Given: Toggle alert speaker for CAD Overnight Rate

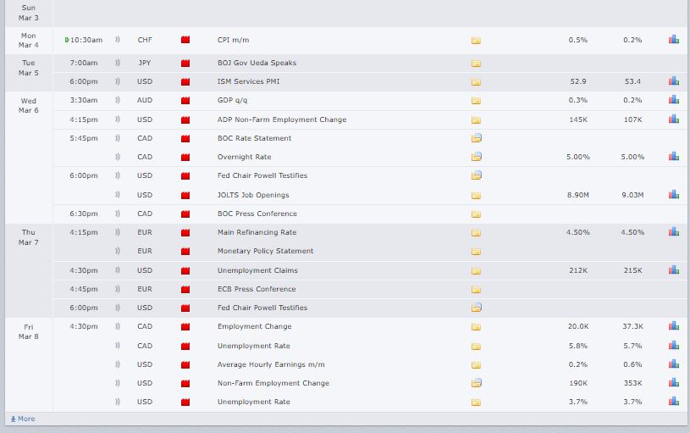Looking at the screenshot, I should point(118,157).
